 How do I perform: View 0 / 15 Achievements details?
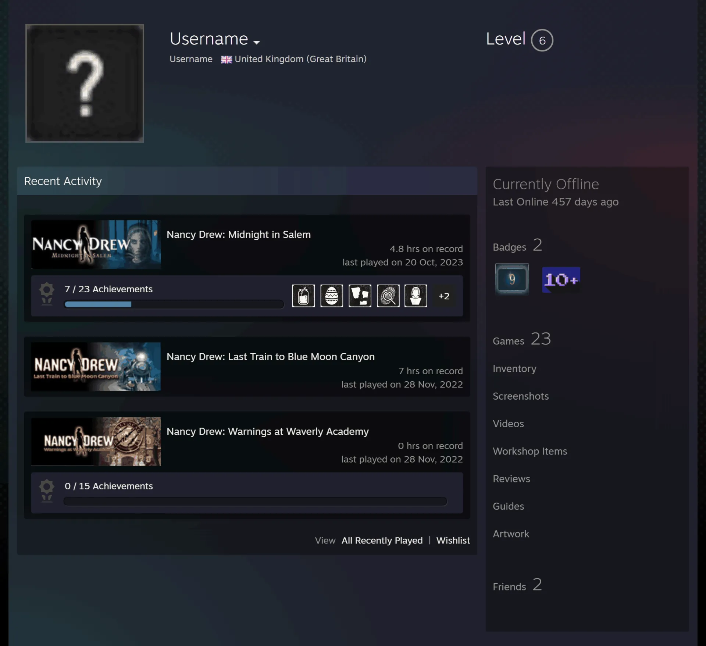[108, 486]
